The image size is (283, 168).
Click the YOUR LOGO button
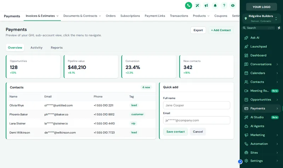261,7
